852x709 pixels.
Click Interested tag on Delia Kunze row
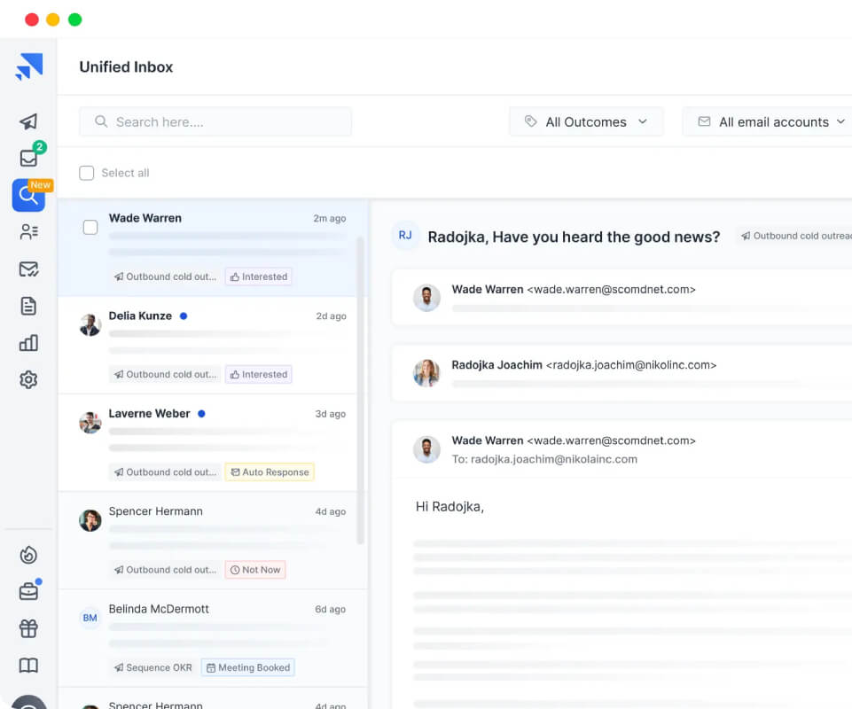click(259, 374)
